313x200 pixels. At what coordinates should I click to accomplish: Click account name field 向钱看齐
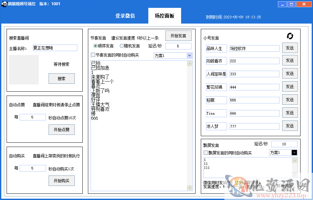click(x=217, y=61)
